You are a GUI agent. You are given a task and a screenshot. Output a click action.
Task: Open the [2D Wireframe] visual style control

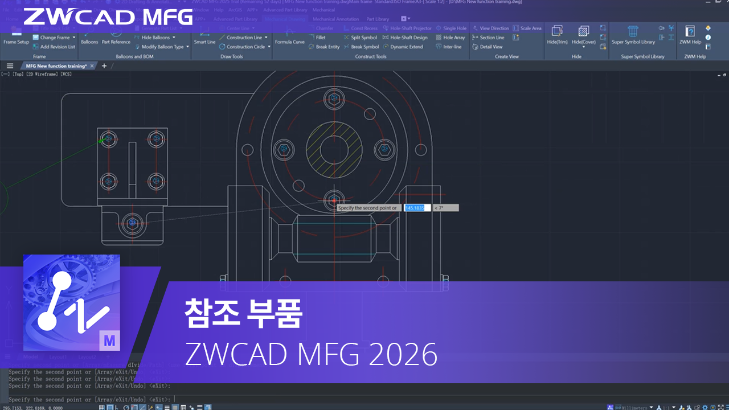tap(43, 74)
